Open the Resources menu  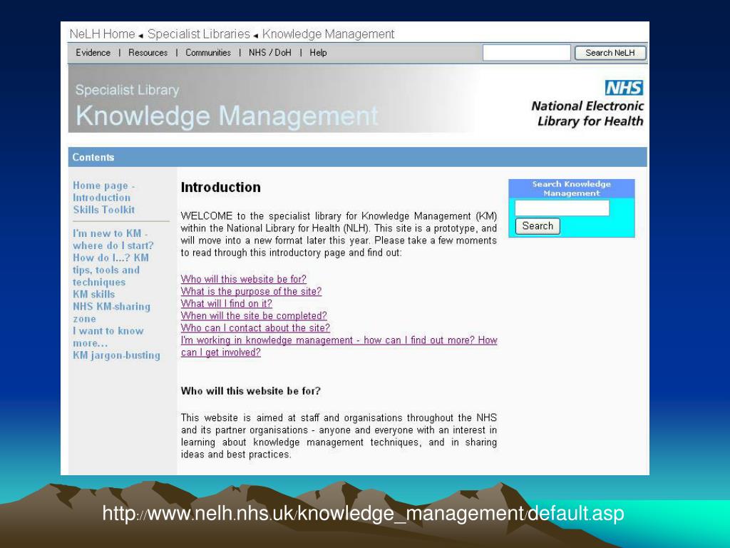[148, 53]
